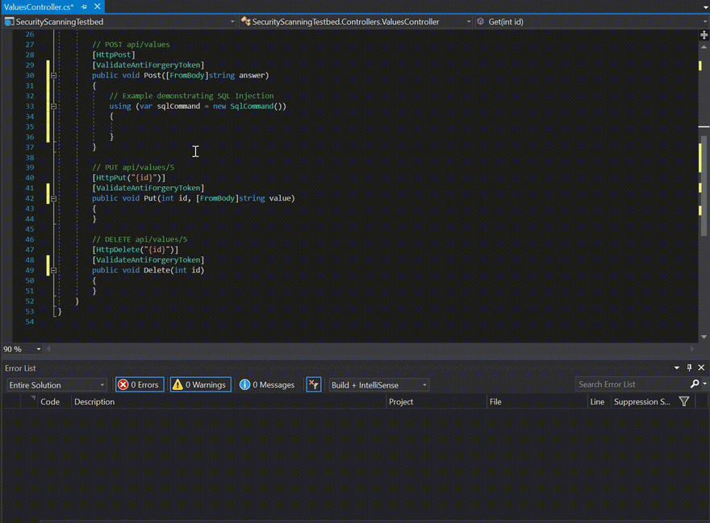710x523 pixels.
Task: Click the method icon beside Get(int id)
Action: pos(480,21)
